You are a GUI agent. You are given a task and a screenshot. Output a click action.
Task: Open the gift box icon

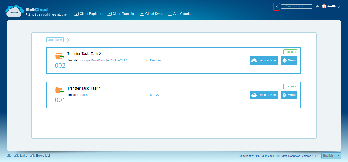point(324,6)
